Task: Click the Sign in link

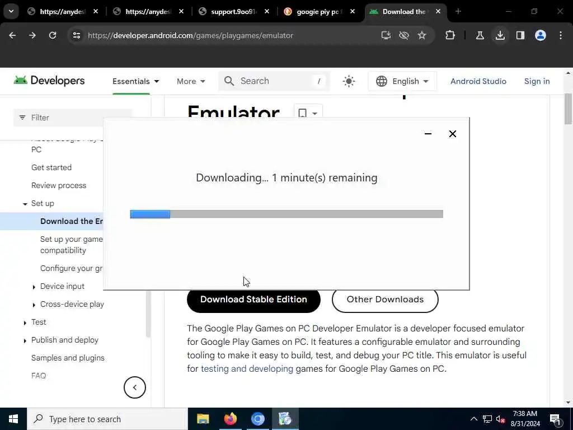Action: (537, 81)
